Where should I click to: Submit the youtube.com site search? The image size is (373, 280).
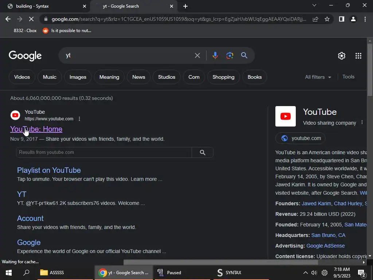coord(203,152)
